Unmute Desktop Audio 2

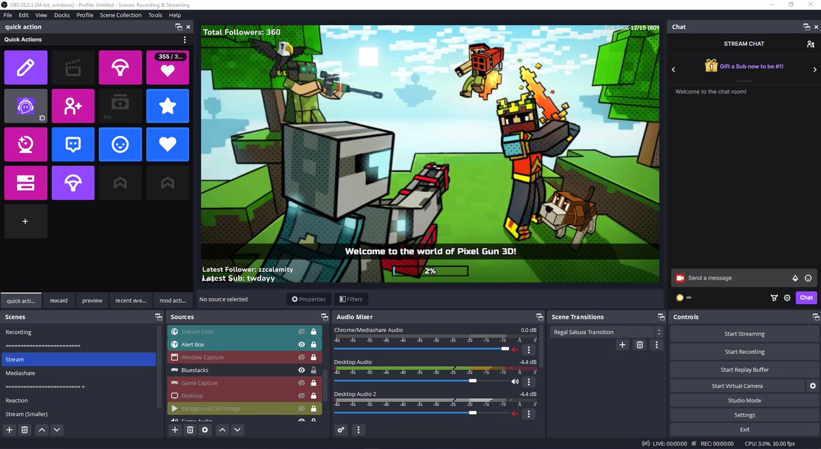click(x=515, y=413)
